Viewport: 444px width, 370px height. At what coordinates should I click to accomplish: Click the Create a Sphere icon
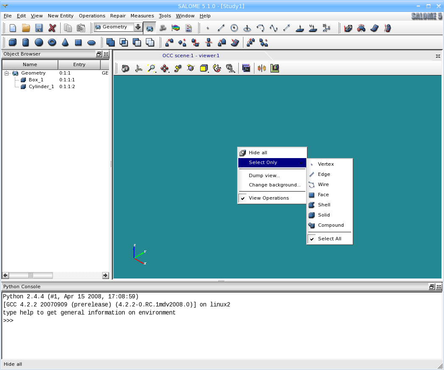pos(39,42)
